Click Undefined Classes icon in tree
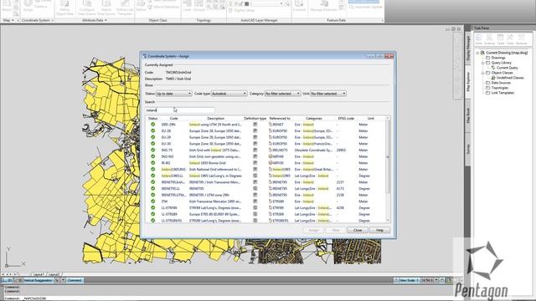 tap(493, 78)
